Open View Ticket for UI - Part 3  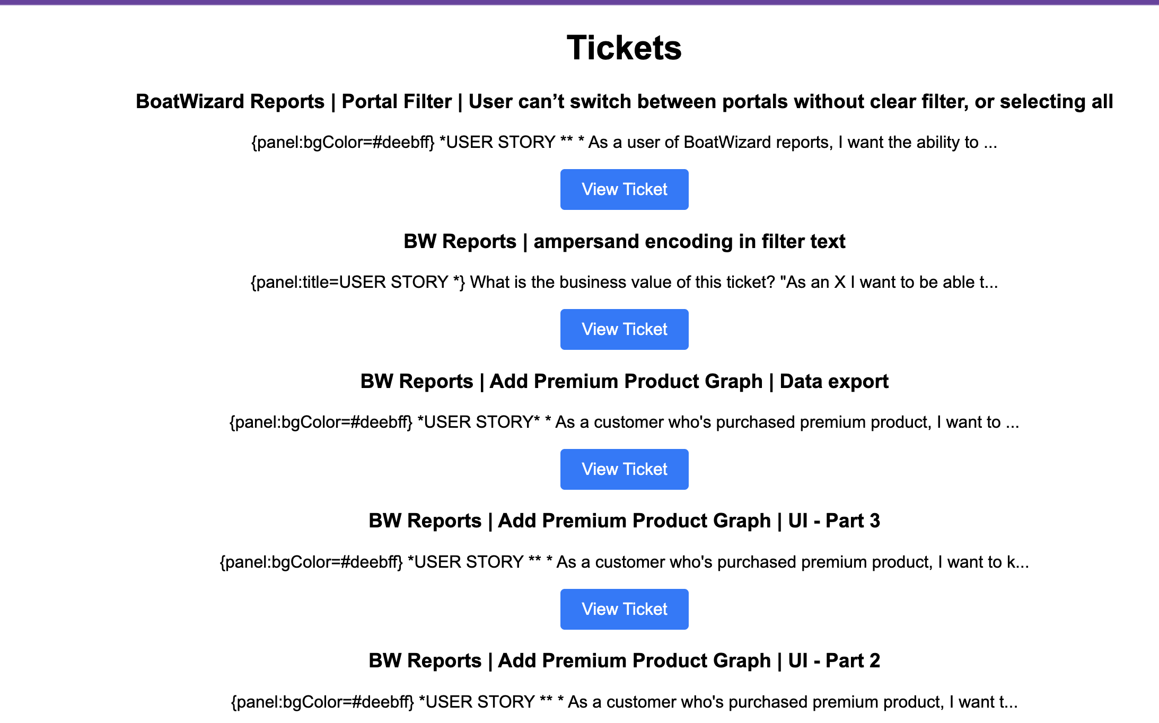[624, 610]
